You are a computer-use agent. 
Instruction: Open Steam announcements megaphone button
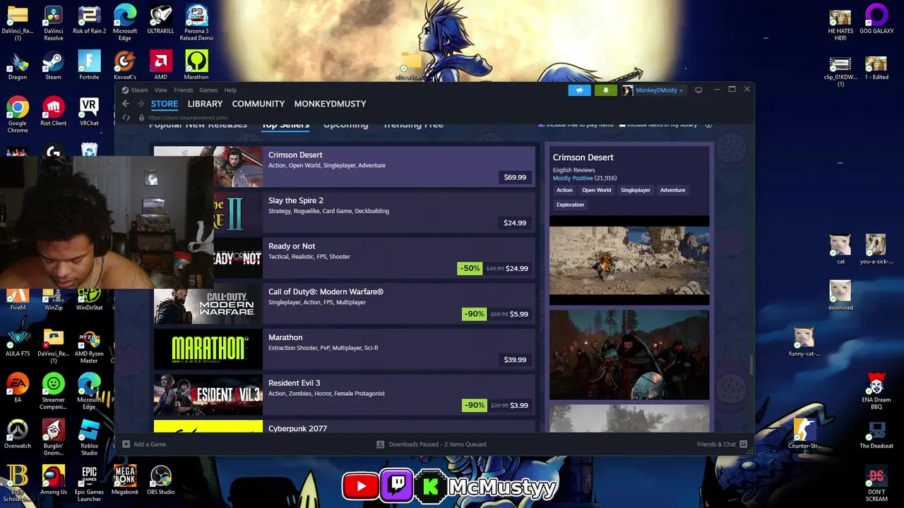[579, 90]
